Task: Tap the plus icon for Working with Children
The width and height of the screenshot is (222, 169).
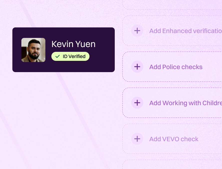Action: (x=137, y=103)
